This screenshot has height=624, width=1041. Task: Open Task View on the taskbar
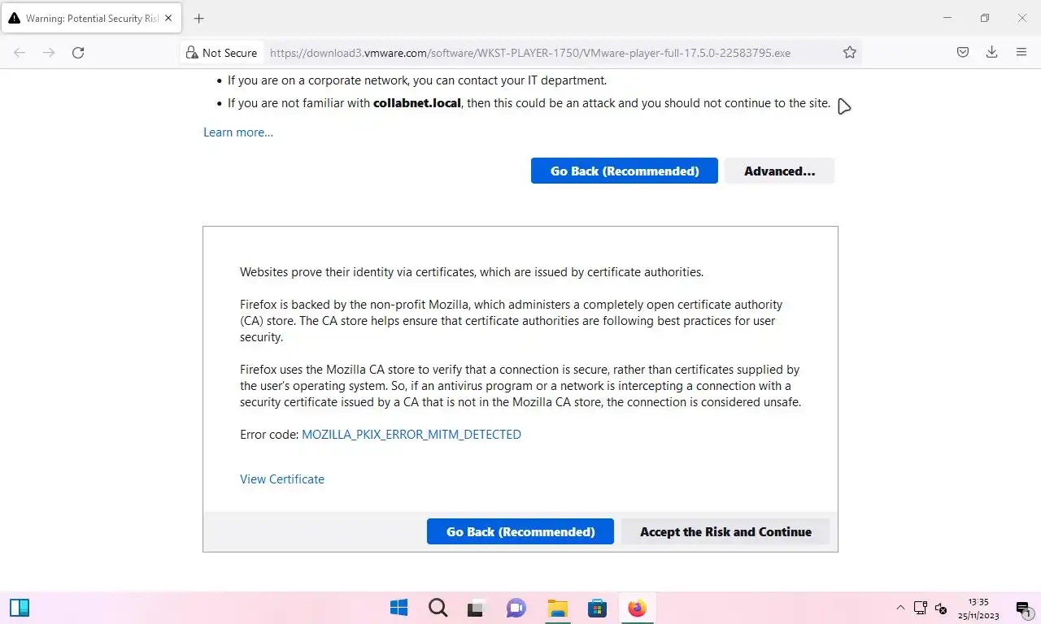tap(477, 608)
